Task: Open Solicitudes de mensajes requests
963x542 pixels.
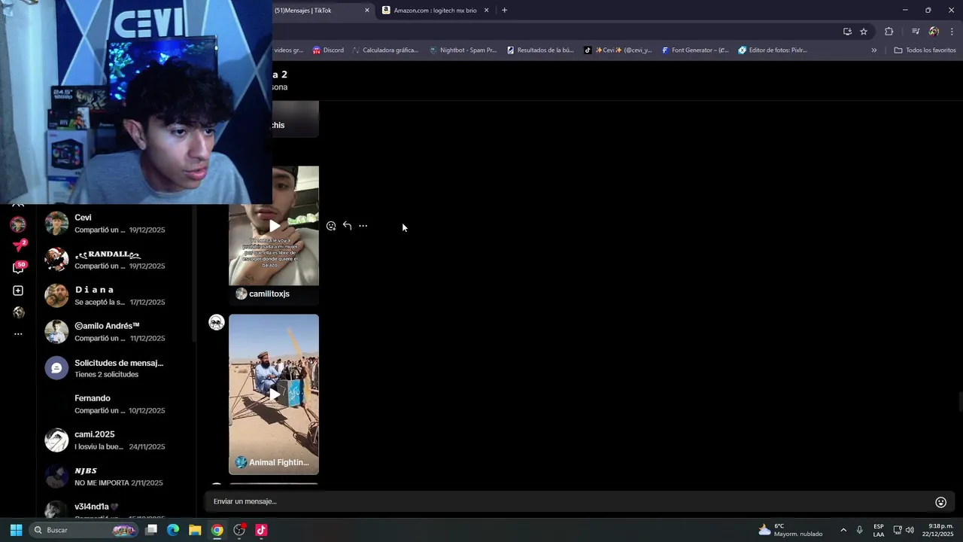Action: pos(117,368)
